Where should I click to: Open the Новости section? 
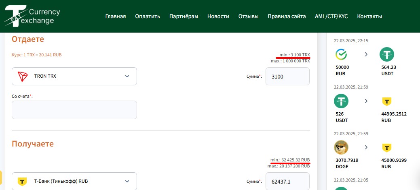[218, 16]
